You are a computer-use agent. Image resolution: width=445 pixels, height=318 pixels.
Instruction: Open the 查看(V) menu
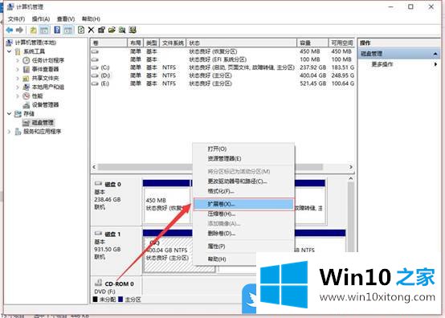tap(66, 19)
